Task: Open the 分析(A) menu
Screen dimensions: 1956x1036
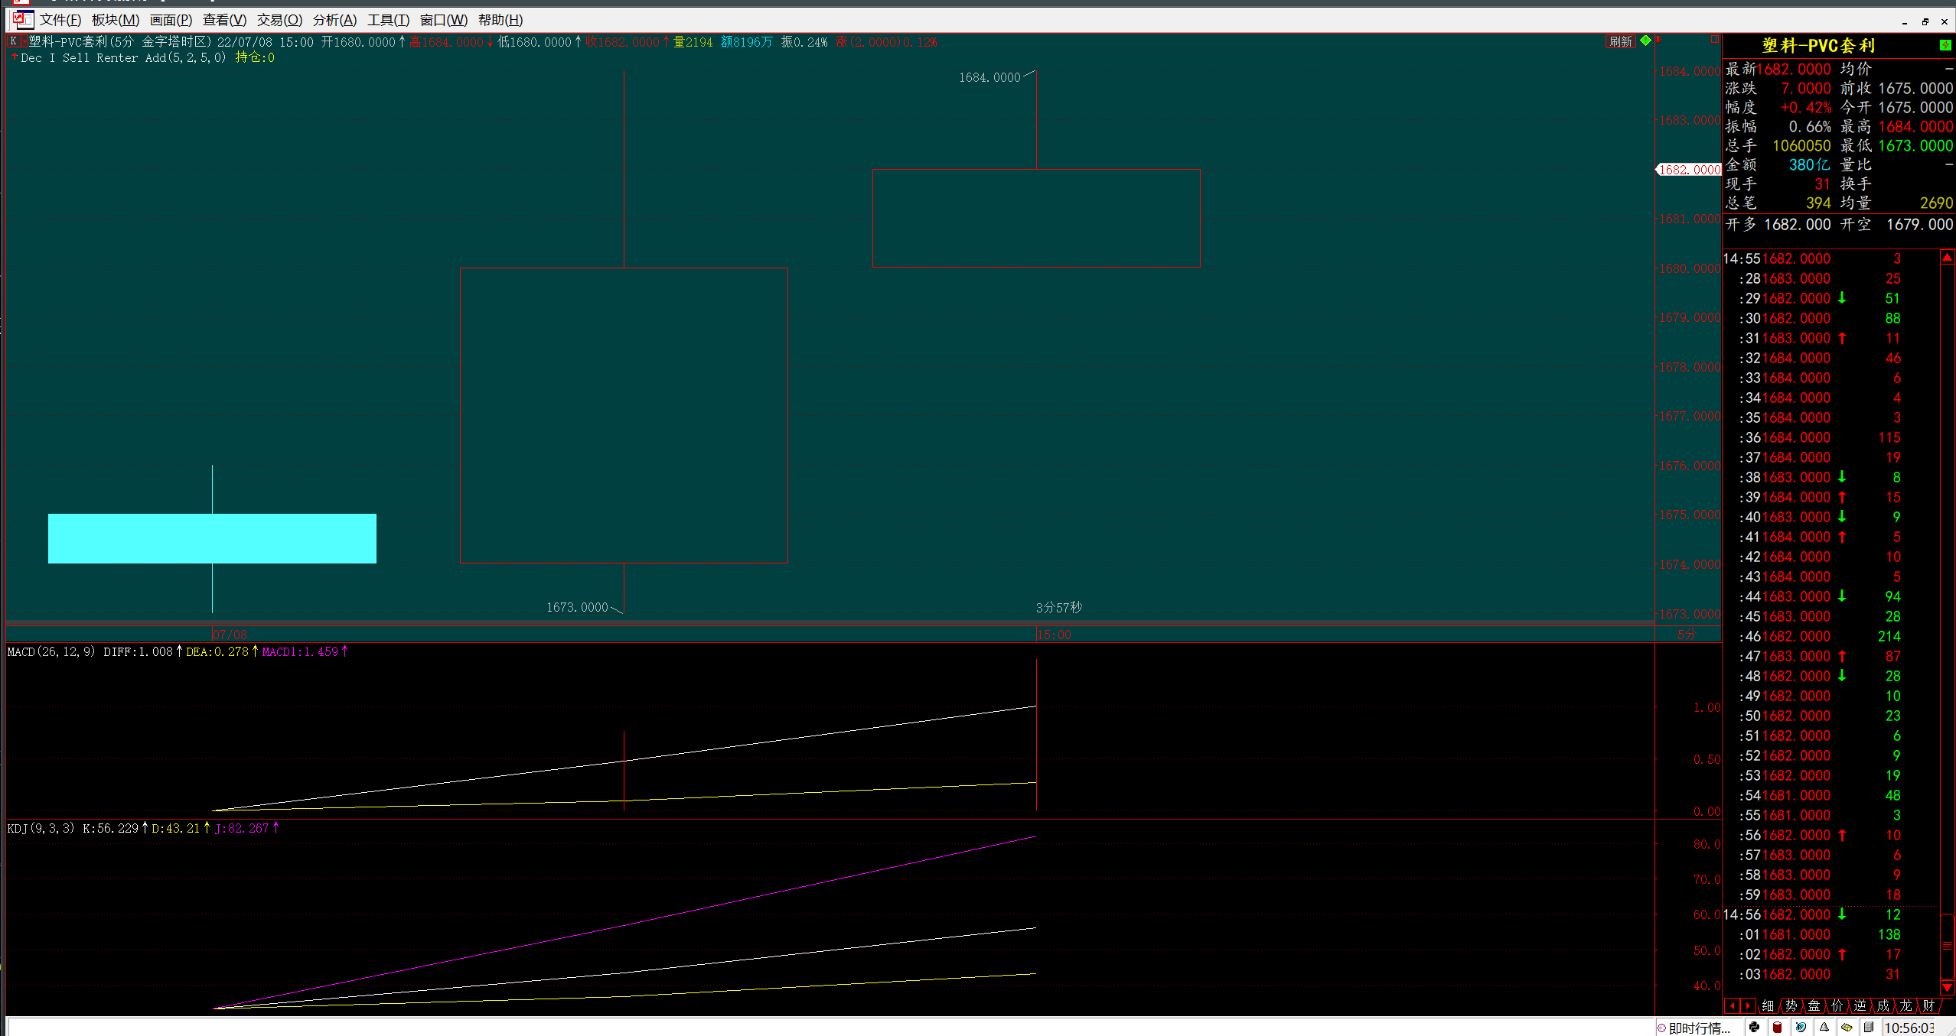Action: [x=334, y=20]
